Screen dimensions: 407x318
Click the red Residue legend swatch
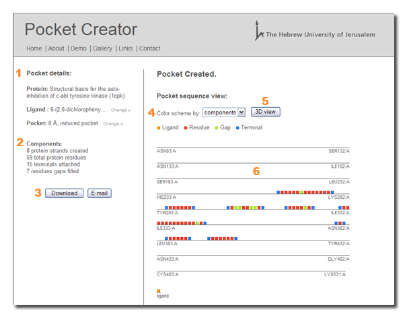pyautogui.click(x=186, y=128)
